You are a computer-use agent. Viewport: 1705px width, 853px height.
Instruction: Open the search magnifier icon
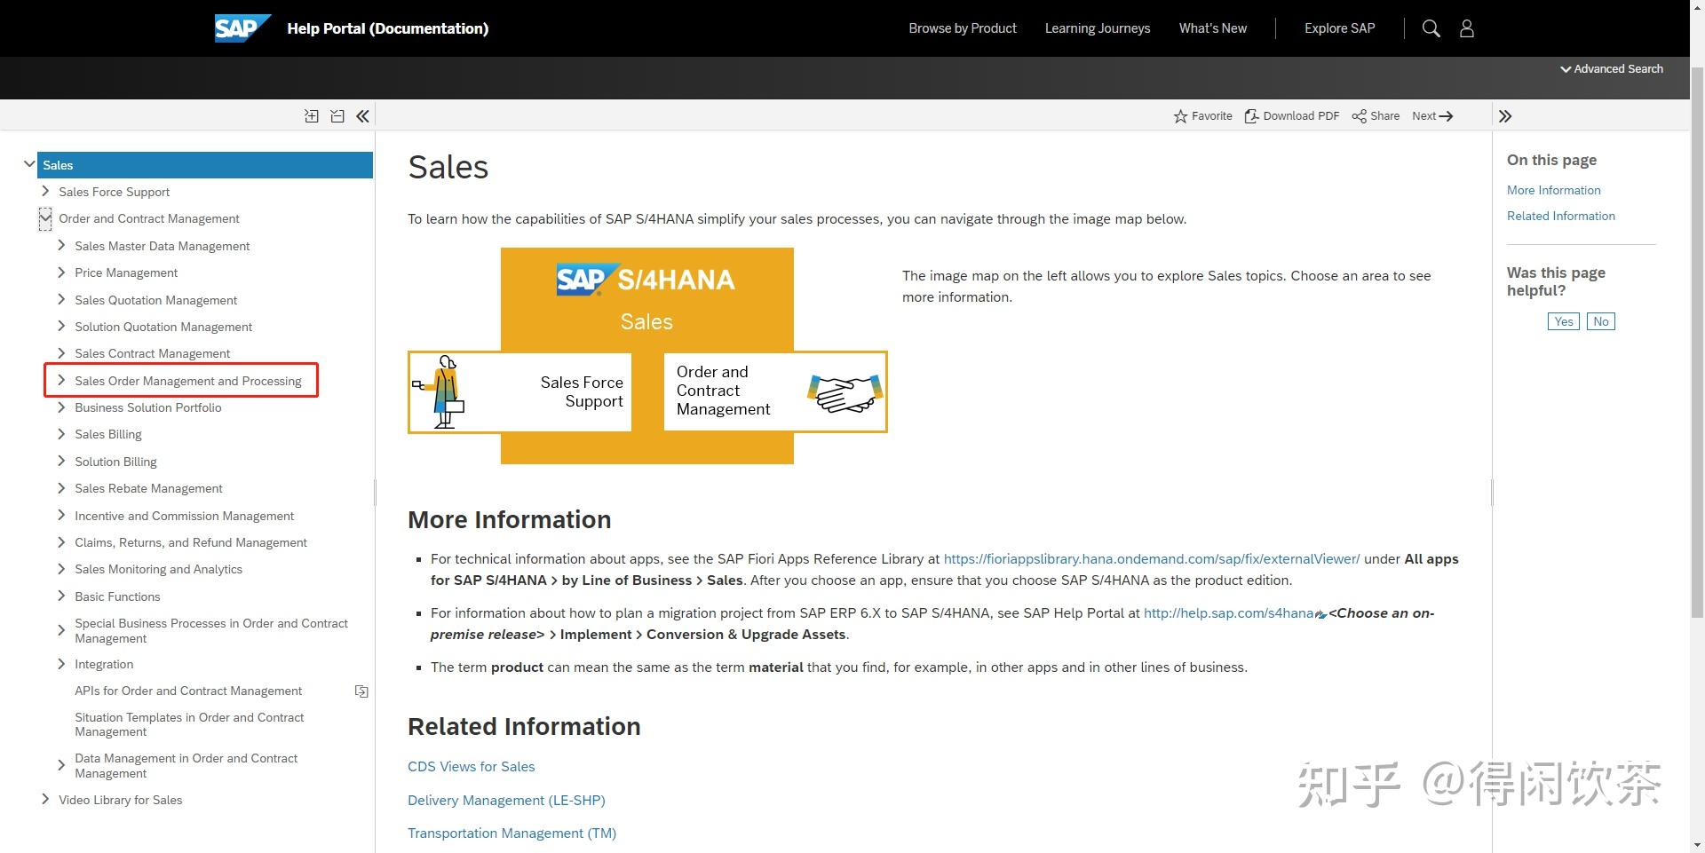pos(1431,28)
